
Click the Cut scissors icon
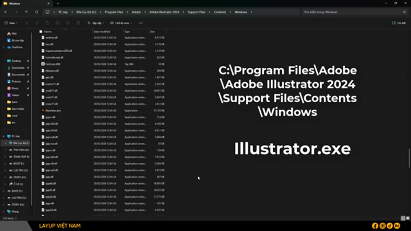click(27, 23)
